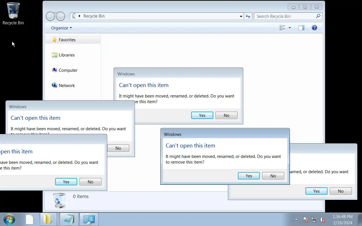Open the Help button in Explorer toolbar
This screenshot has height=226, width=362.
coord(314,28)
